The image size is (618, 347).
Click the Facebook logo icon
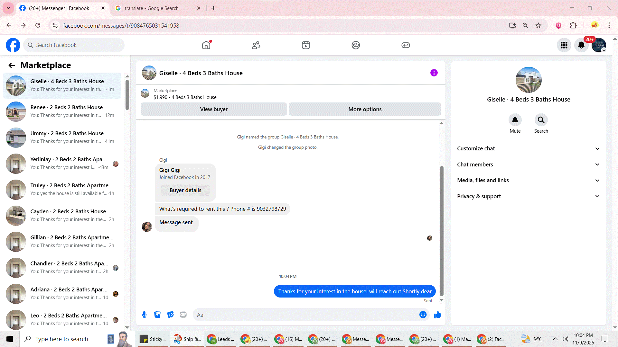(x=13, y=45)
